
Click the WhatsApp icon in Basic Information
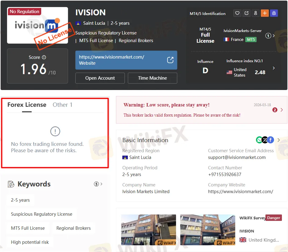259,140
